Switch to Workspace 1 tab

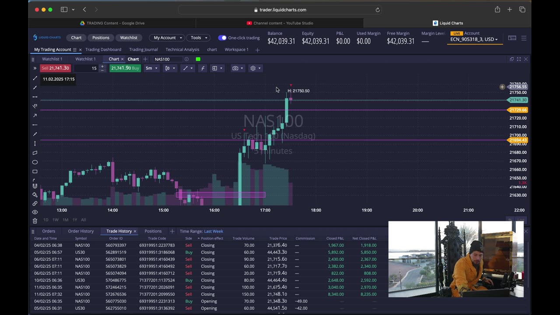point(237,49)
